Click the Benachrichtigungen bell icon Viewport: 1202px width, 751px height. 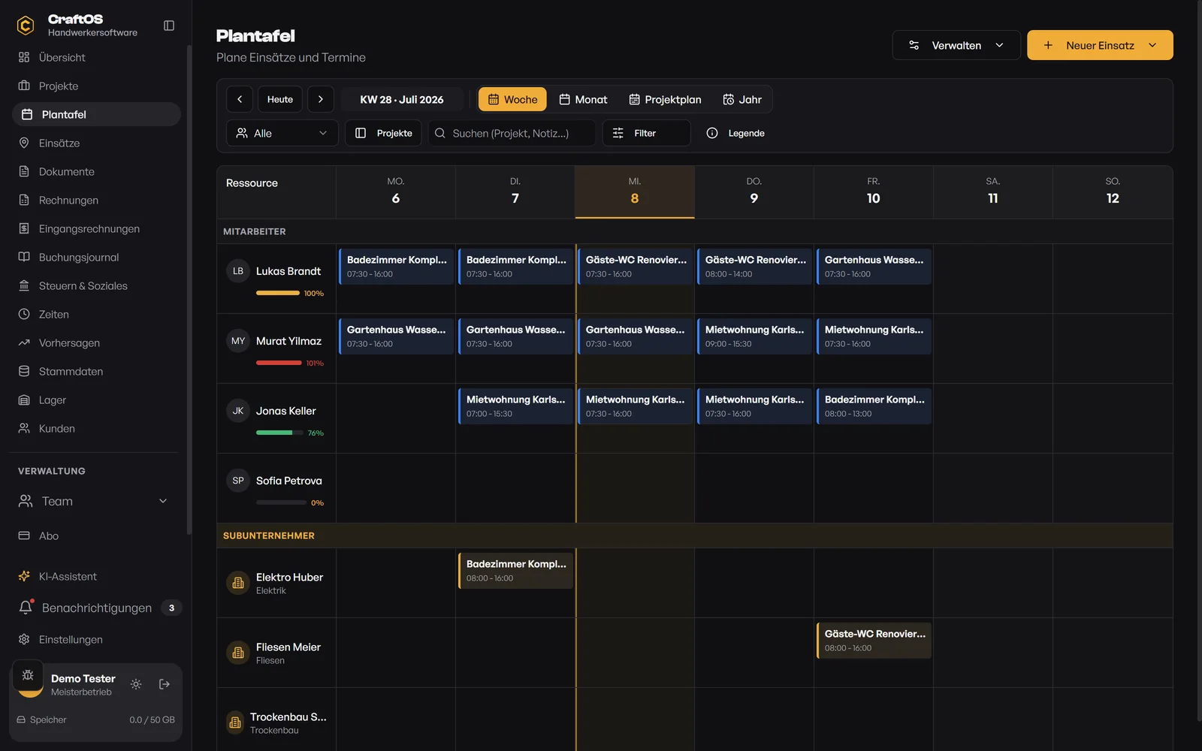click(26, 608)
